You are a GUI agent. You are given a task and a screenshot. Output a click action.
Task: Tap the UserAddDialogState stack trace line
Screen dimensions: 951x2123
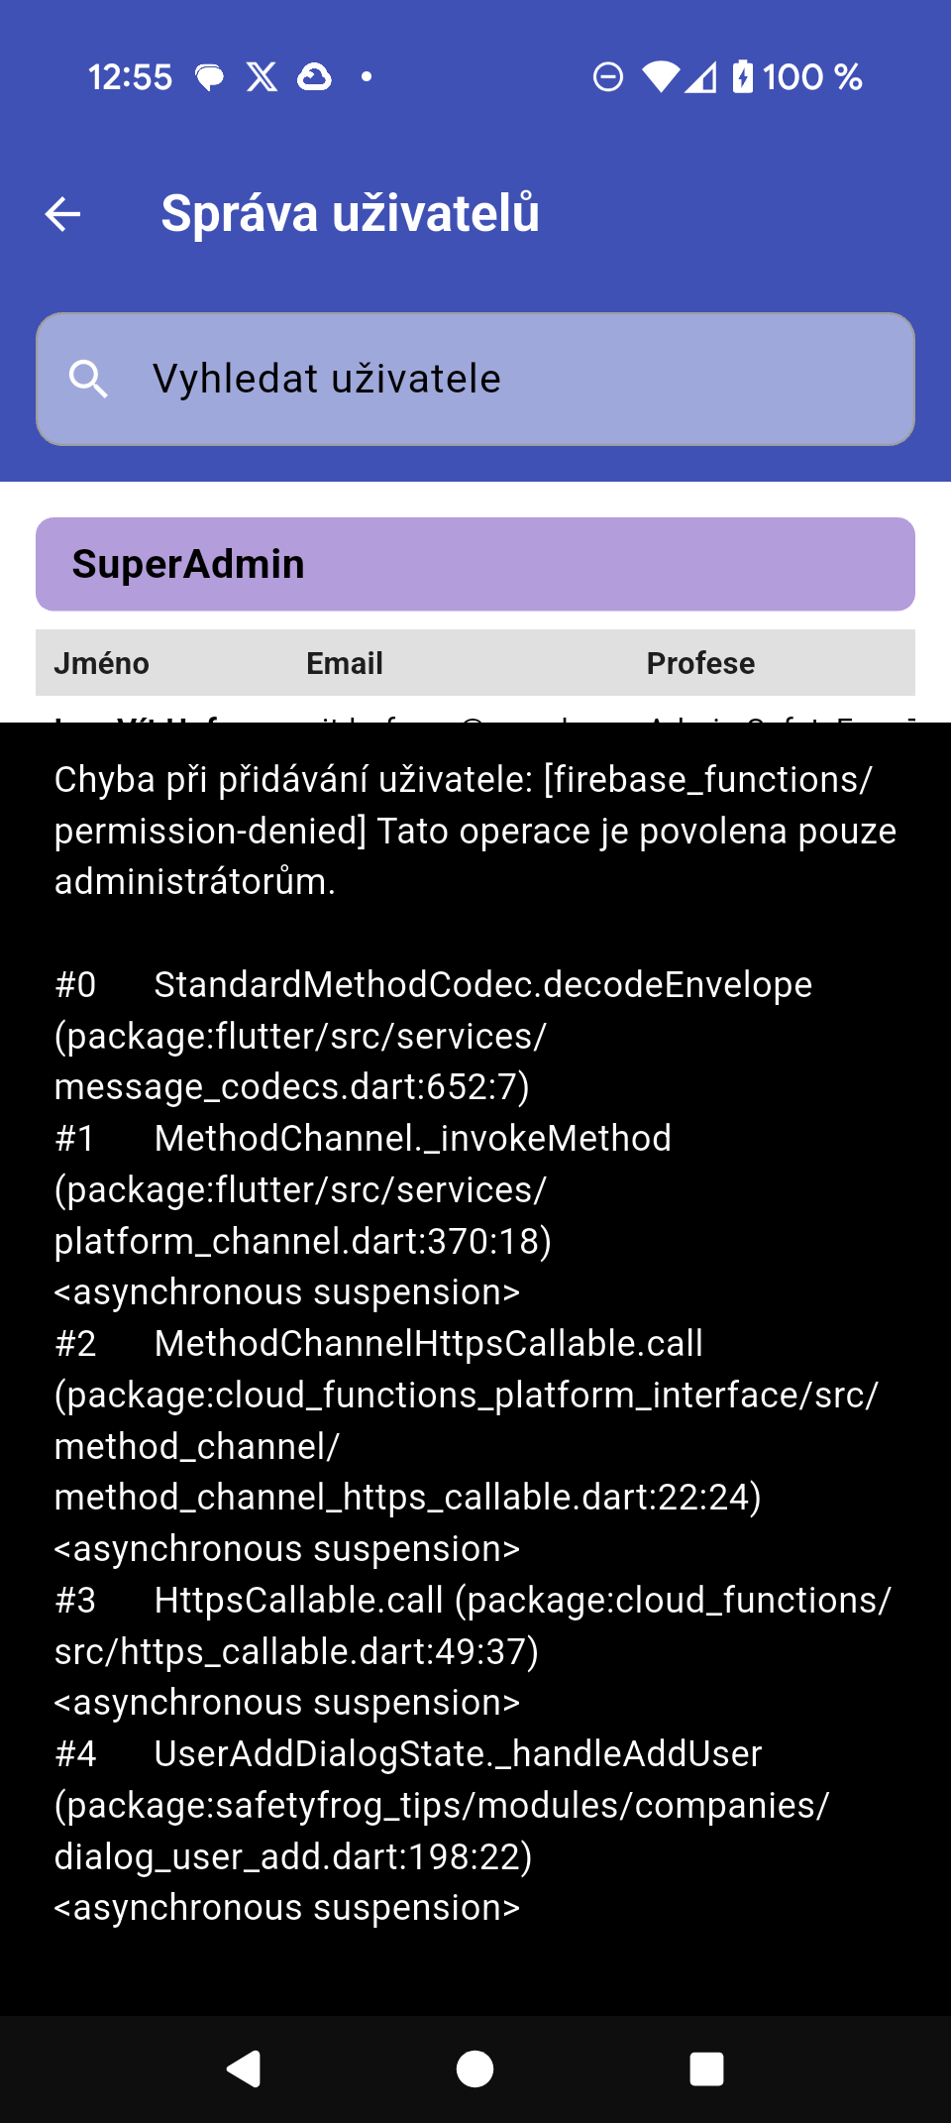click(x=459, y=1754)
